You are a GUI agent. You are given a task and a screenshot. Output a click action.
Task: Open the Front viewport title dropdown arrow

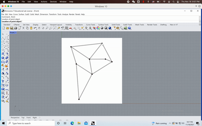click(x=16, y=33)
